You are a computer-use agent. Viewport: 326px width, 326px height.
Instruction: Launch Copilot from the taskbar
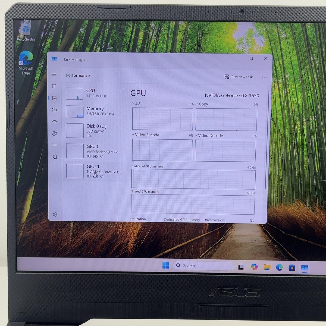pos(254,267)
